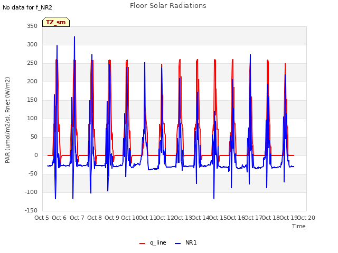This screenshot has height=253, width=338.
Task: Click the -50 y-axis tick label
Action: coord(33,173)
